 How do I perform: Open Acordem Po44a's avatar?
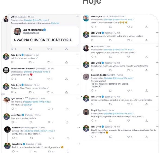[86, 77]
